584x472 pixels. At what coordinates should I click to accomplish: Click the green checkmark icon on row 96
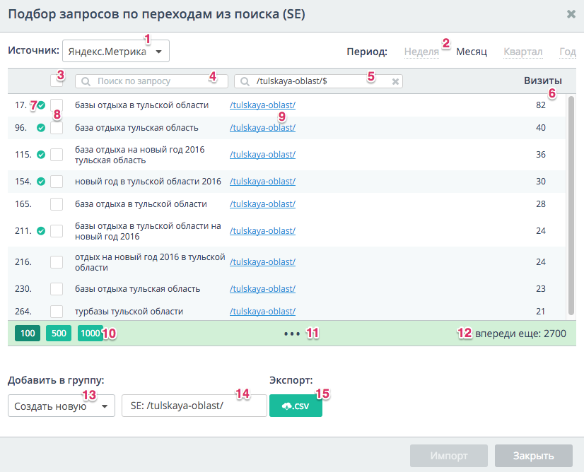tap(41, 128)
